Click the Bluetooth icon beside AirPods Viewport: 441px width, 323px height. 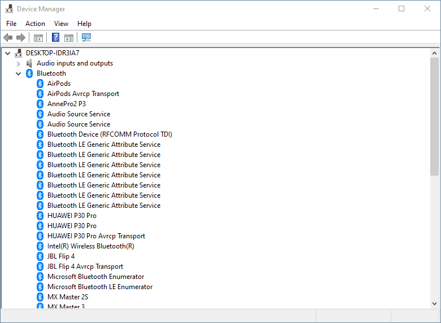40,83
